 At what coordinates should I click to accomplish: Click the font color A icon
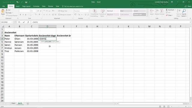[x=39, y=15]
